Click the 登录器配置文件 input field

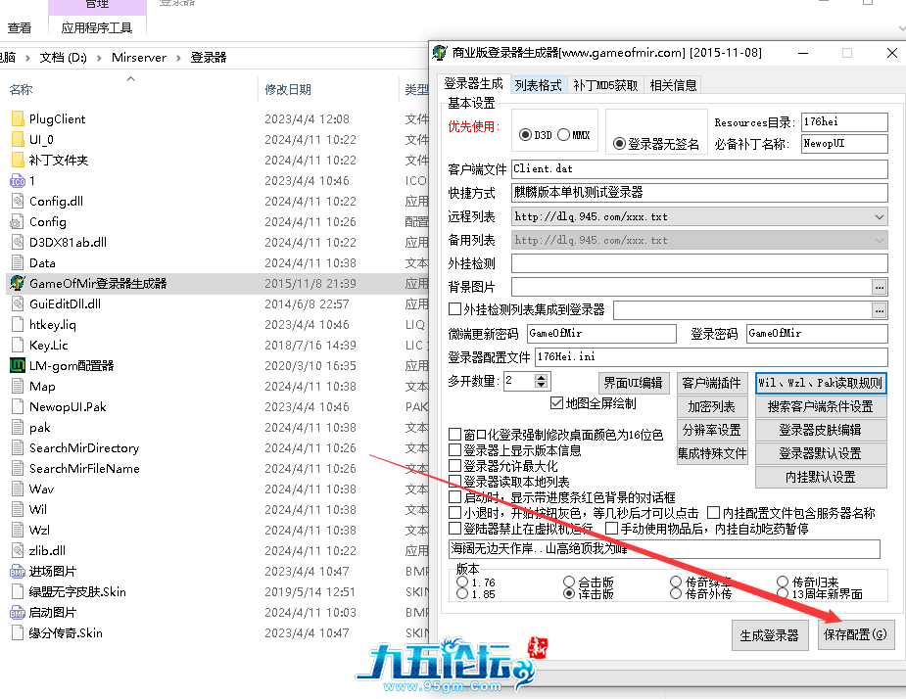coord(711,356)
